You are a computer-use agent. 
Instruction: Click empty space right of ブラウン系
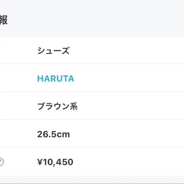pyautogui.click(x=131, y=106)
